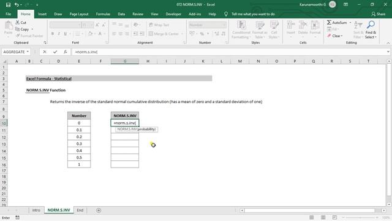Switch to Page Layout view in status bar
392x221 pixels.
323,217
